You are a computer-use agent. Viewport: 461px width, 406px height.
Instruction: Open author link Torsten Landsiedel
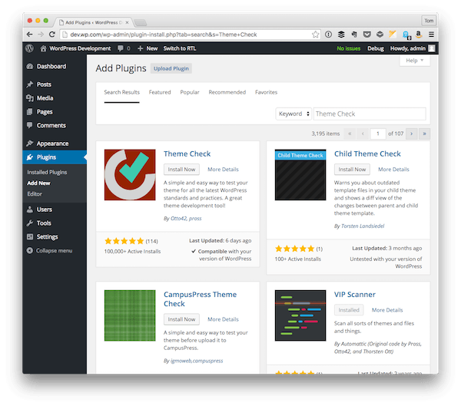point(363,226)
